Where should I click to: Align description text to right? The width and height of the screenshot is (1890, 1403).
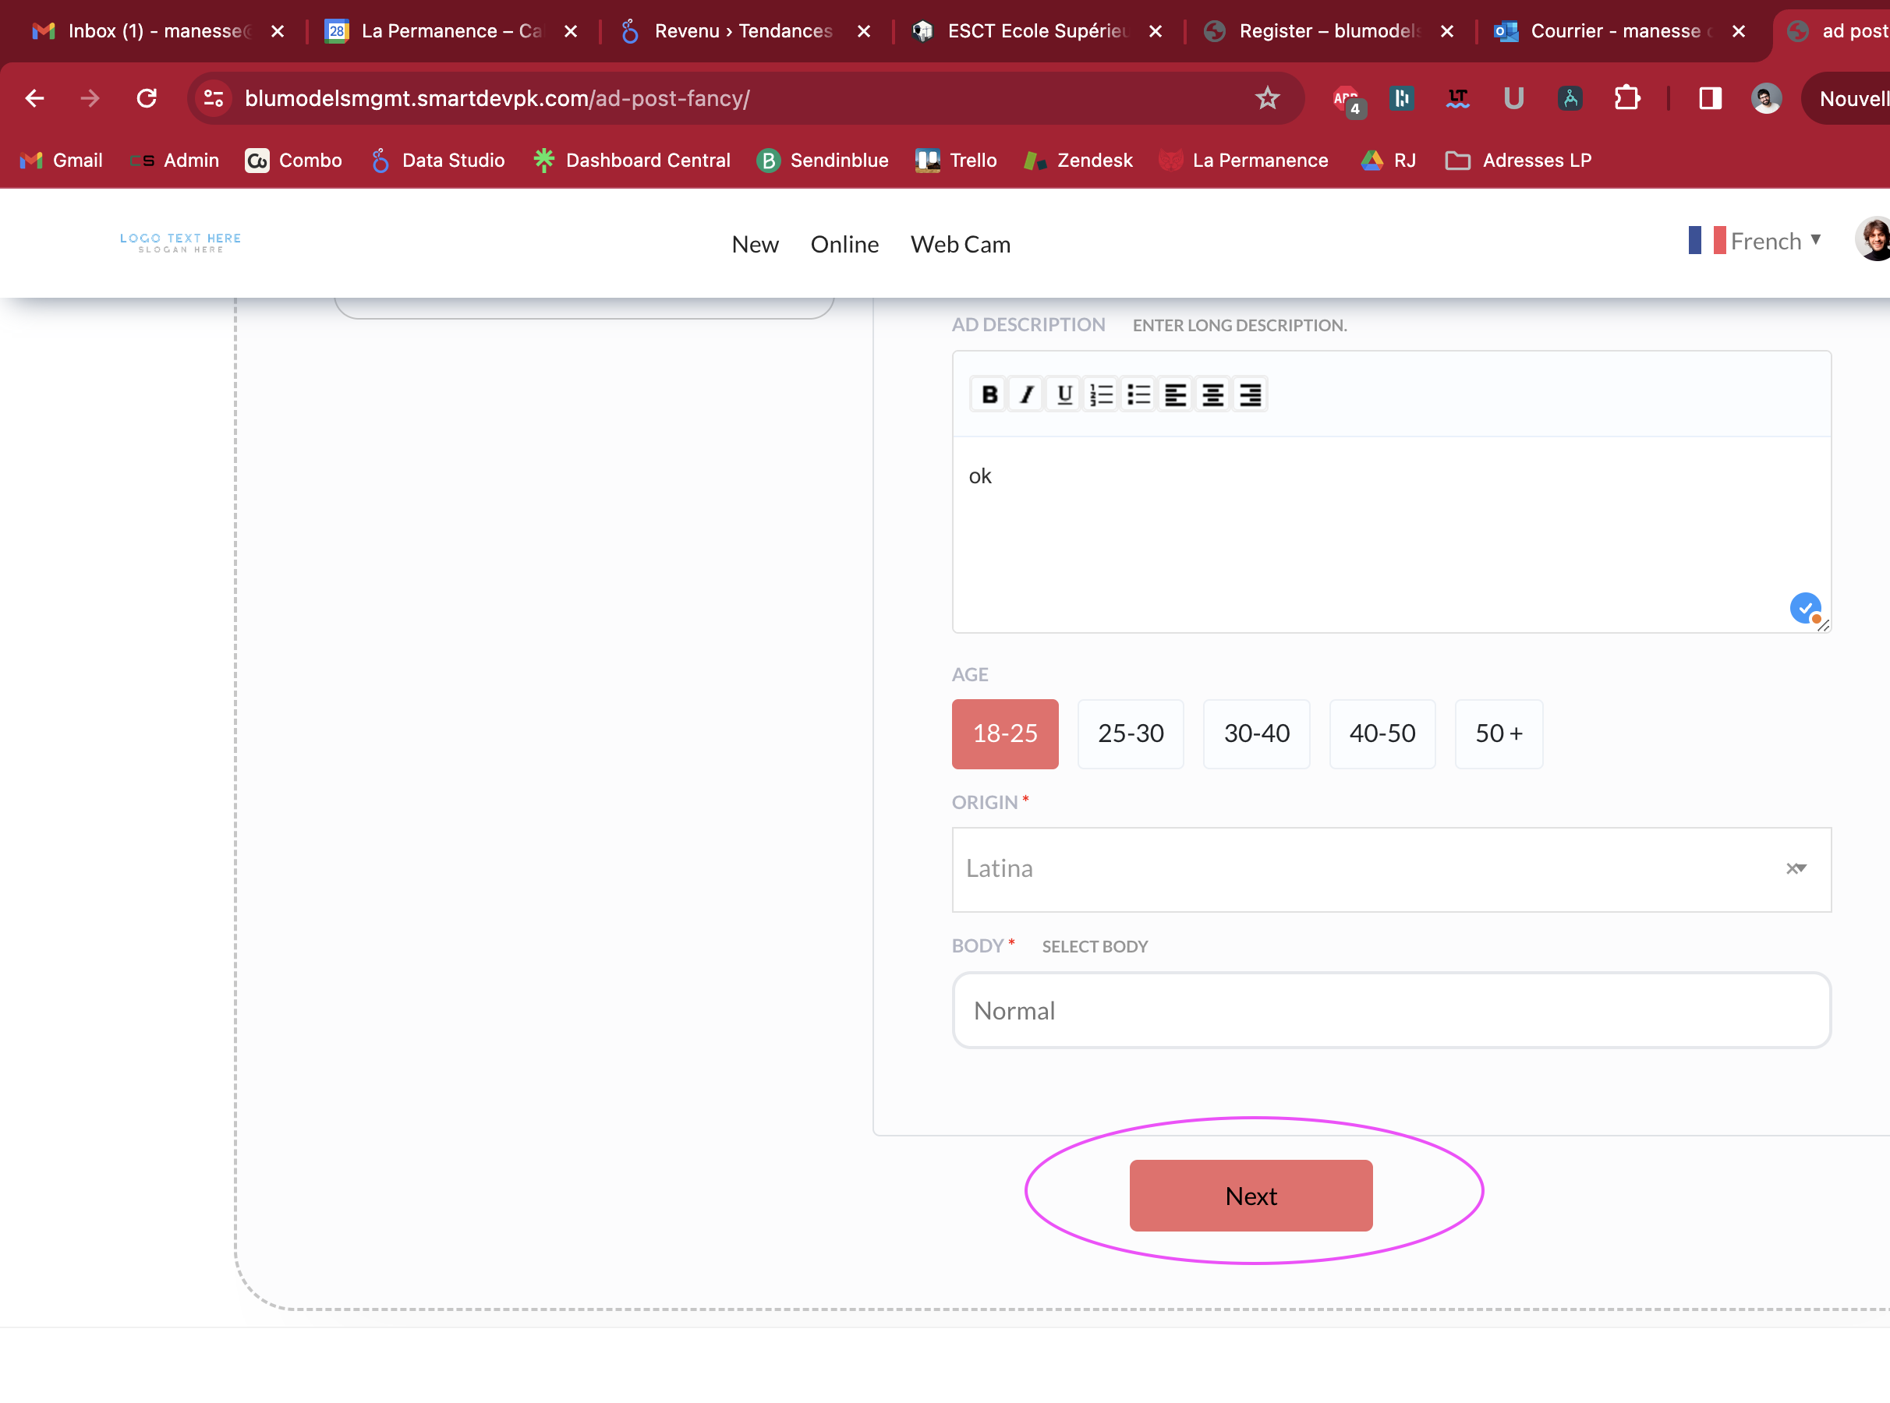pos(1250,394)
